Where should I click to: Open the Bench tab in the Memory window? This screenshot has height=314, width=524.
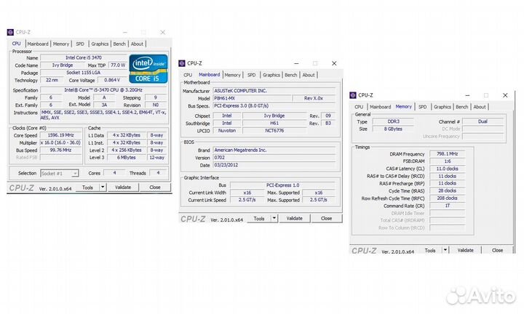[x=462, y=107]
